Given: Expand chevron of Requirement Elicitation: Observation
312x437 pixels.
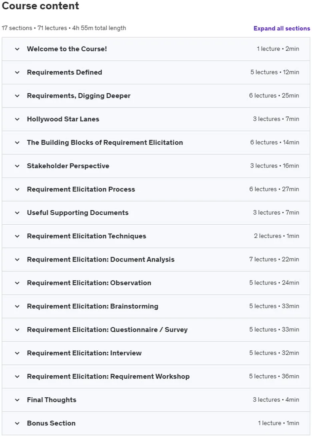Looking at the screenshot, I should click(x=17, y=283).
